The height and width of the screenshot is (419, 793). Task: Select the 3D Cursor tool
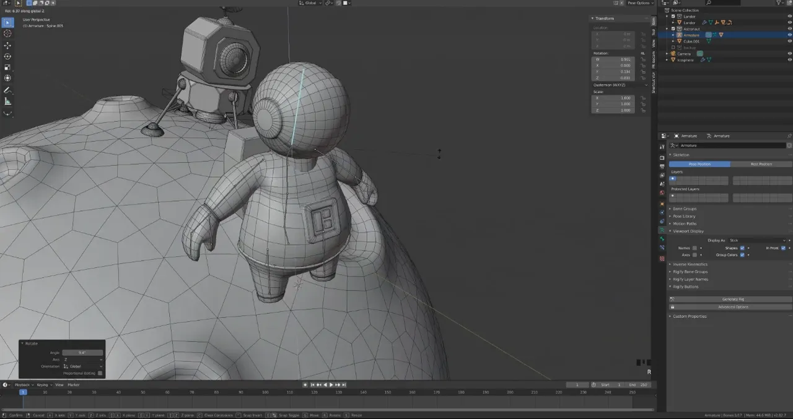[x=7, y=33]
